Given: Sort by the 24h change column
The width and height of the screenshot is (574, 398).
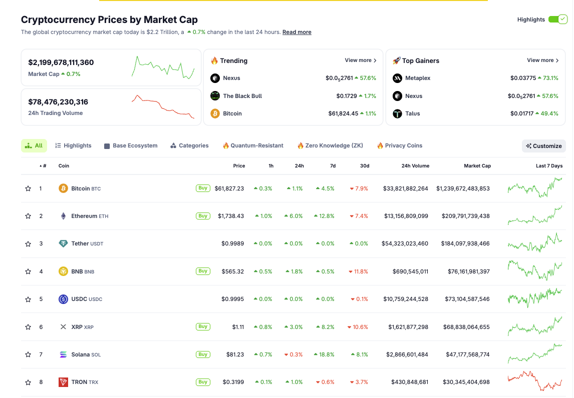Looking at the screenshot, I should [300, 166].
